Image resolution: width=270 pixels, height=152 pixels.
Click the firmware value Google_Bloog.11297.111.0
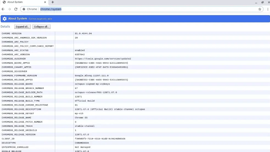coord(92,75)
